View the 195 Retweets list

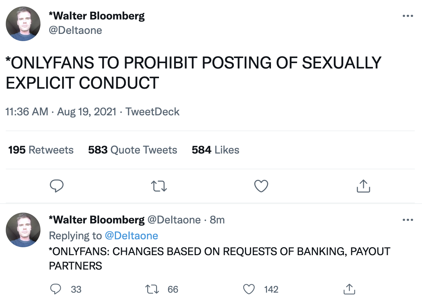pos(41,150)
